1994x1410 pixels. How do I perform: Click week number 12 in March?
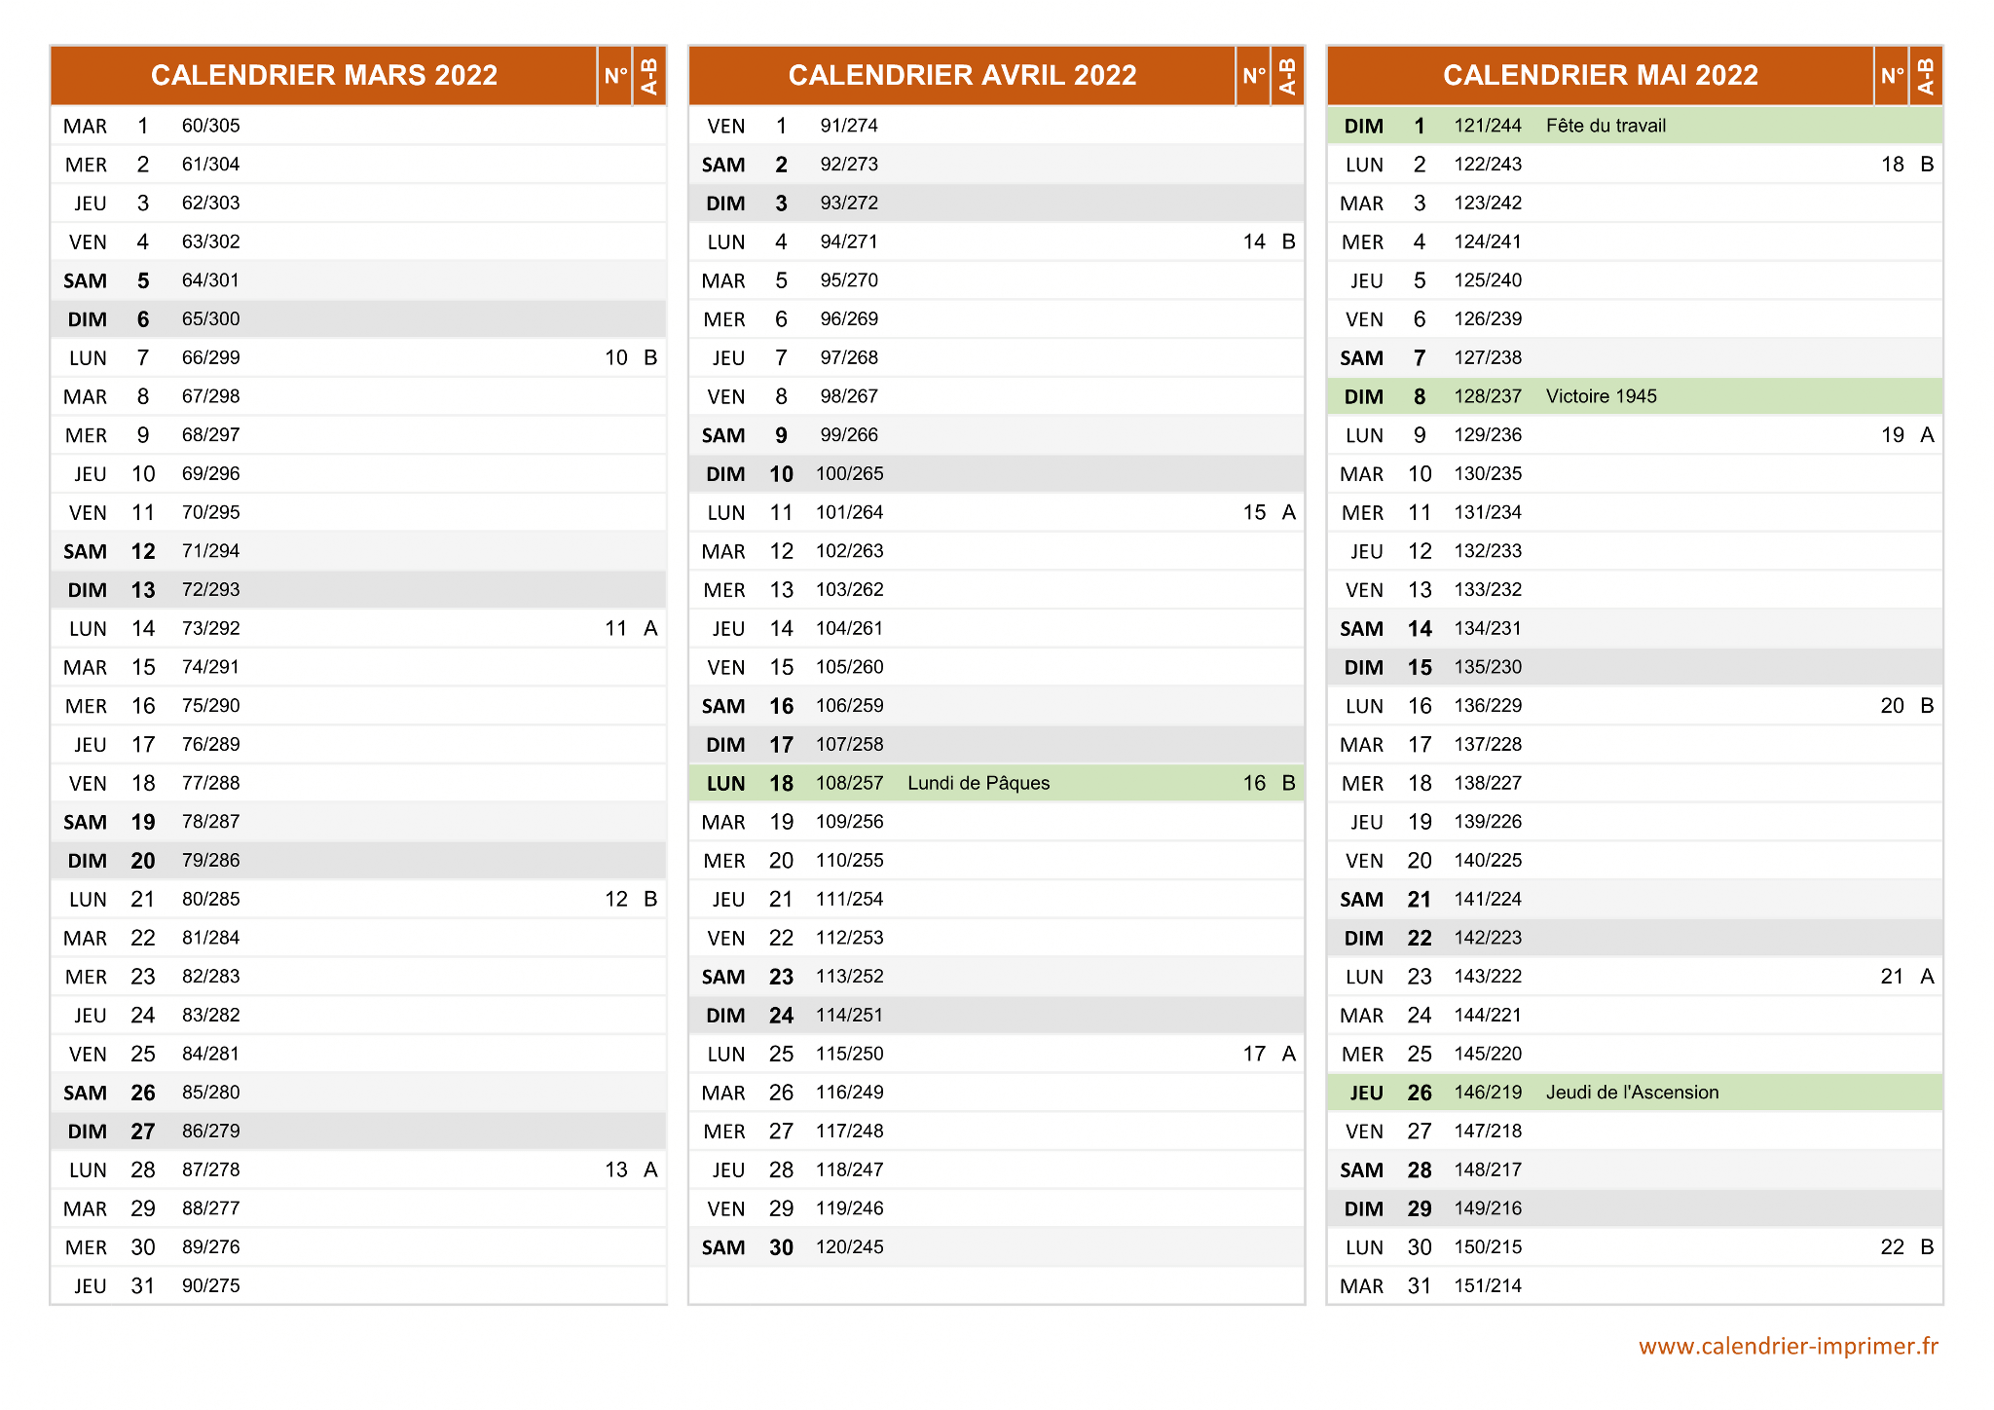pos(616,899)
